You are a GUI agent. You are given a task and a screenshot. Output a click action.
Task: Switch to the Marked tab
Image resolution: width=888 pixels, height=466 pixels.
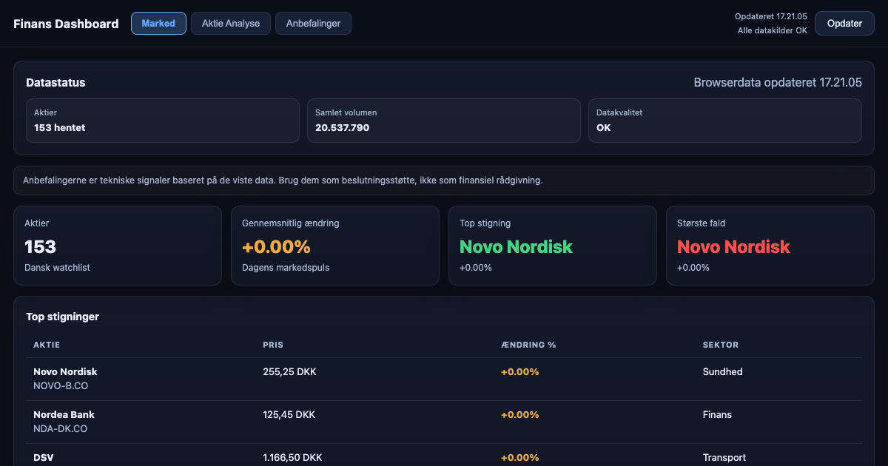point(158,23)
